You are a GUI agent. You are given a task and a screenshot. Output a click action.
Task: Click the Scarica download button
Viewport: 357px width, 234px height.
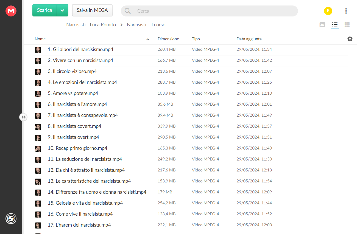(44, 10)
